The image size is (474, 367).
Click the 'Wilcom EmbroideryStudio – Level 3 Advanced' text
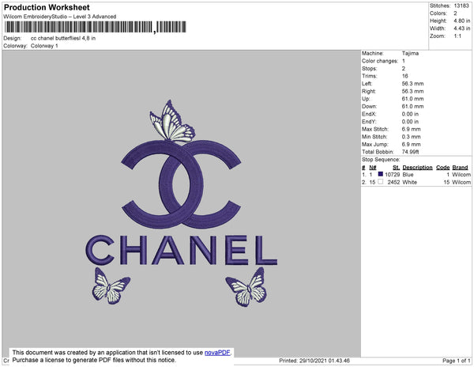(60, 17)
